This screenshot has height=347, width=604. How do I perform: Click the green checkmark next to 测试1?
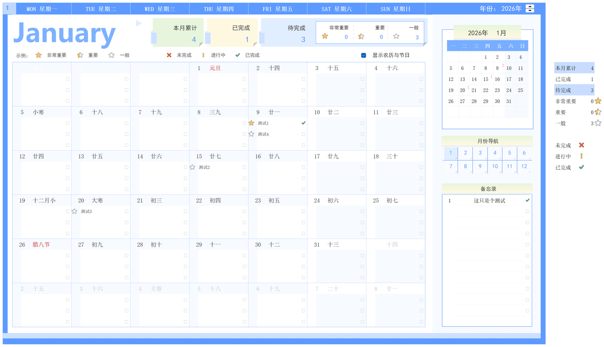coord(303,123)
